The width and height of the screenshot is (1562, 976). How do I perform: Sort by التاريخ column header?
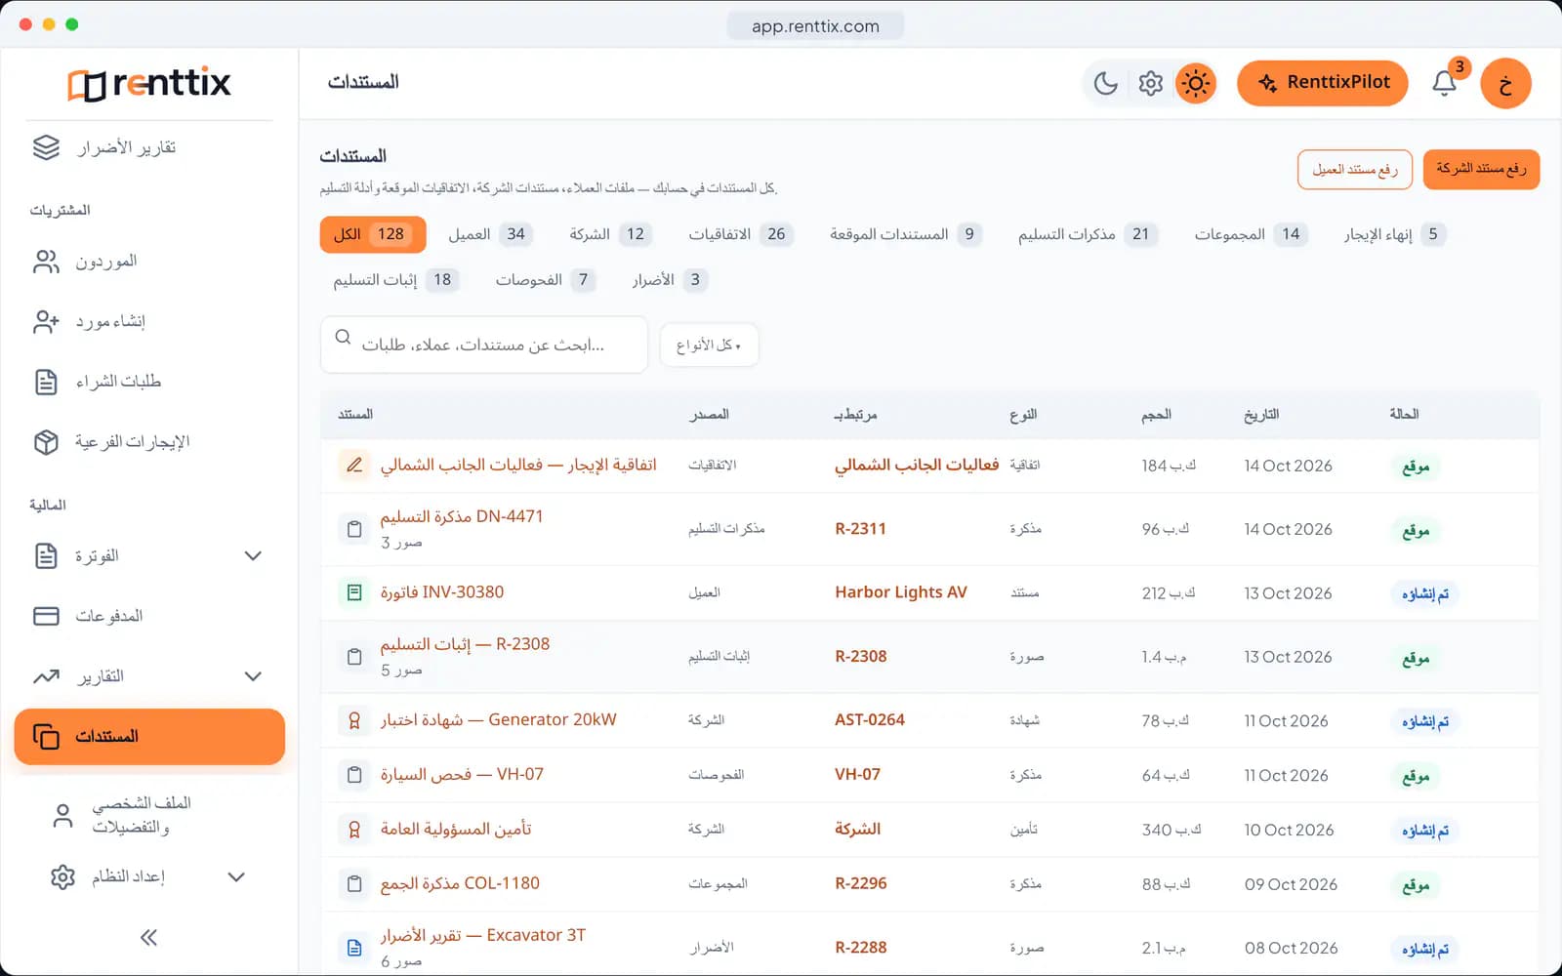tap(1261, 415)
